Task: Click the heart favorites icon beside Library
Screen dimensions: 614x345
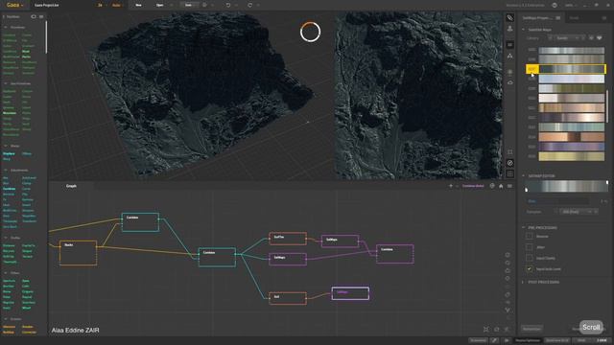Action: (x=599, y=38)
